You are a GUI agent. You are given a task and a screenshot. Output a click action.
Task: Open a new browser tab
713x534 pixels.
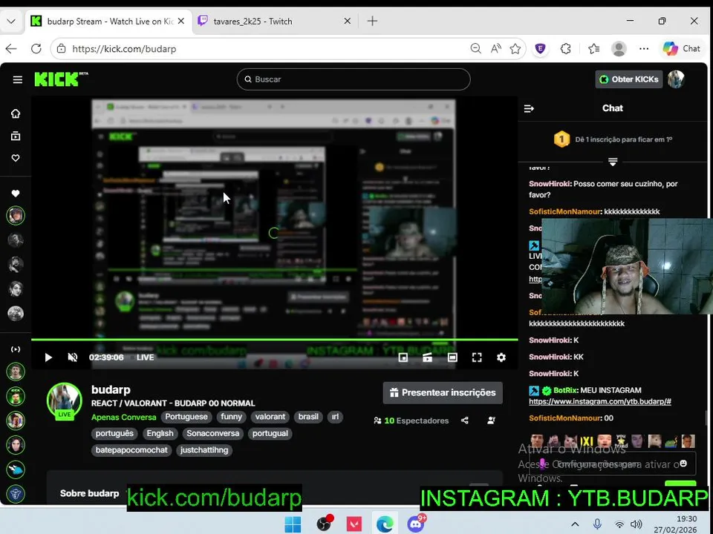372,21
